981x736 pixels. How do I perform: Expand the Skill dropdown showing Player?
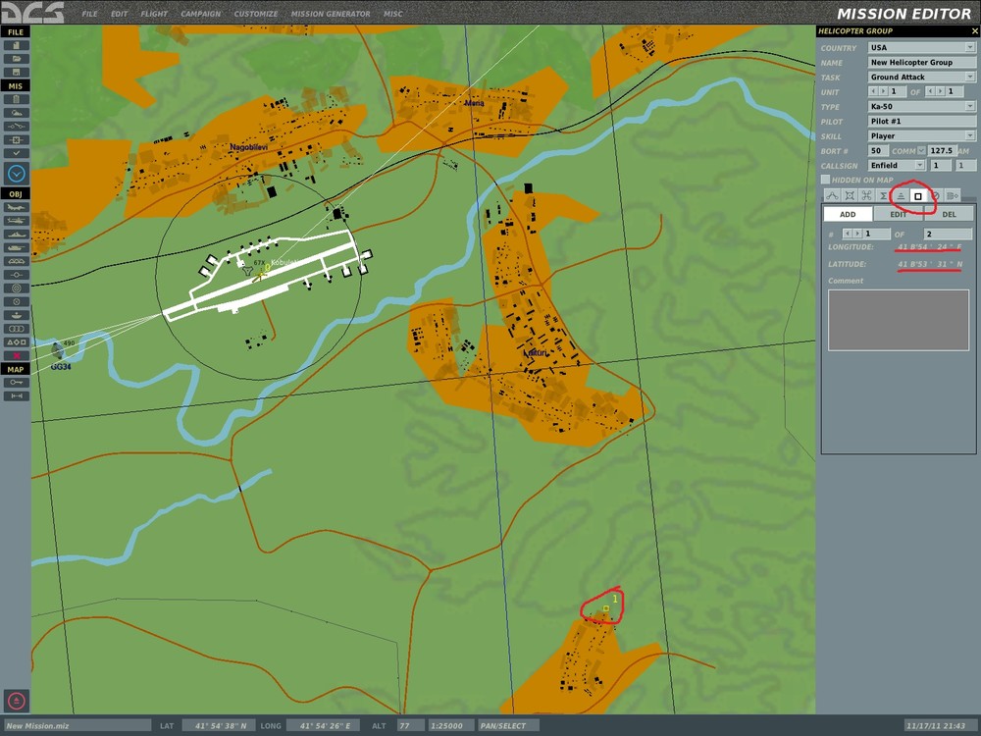point(921,135)
